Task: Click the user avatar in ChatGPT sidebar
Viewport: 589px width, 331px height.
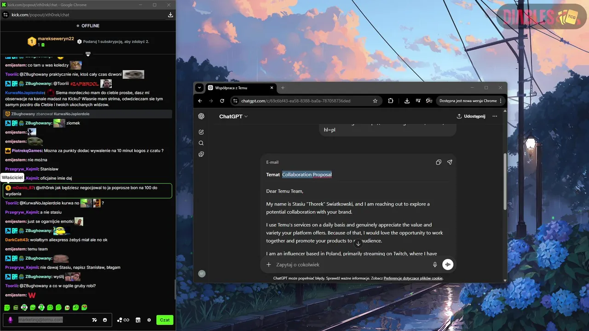Action: pos(202,274)
